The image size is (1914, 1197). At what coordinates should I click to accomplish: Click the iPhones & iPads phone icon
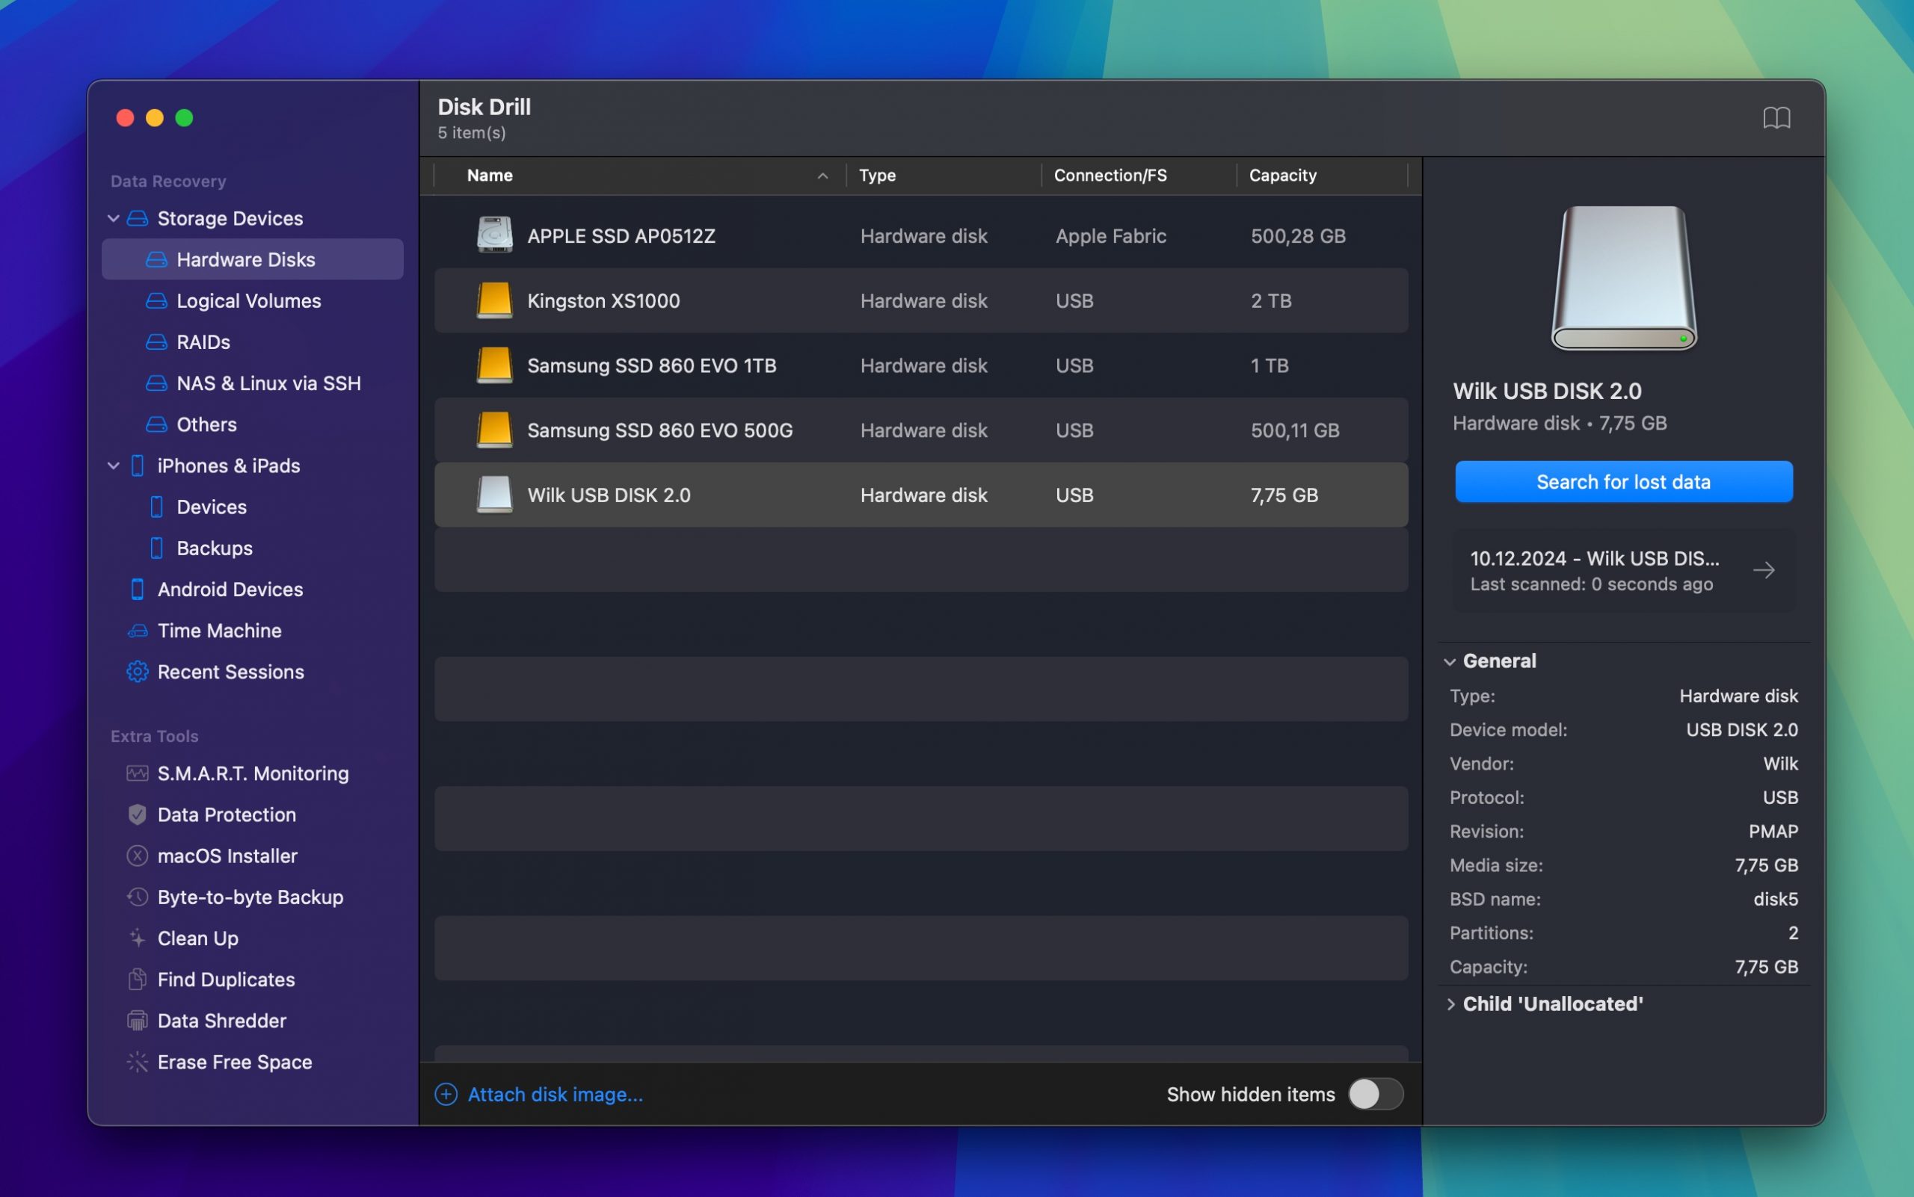tap(137, 466)
